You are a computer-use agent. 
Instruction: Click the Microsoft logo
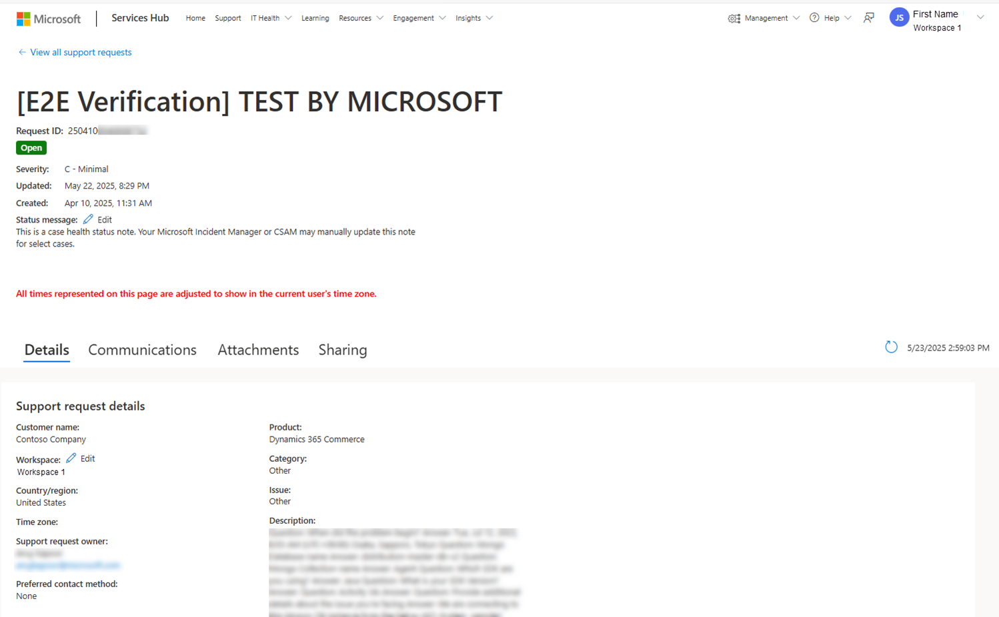49,19
